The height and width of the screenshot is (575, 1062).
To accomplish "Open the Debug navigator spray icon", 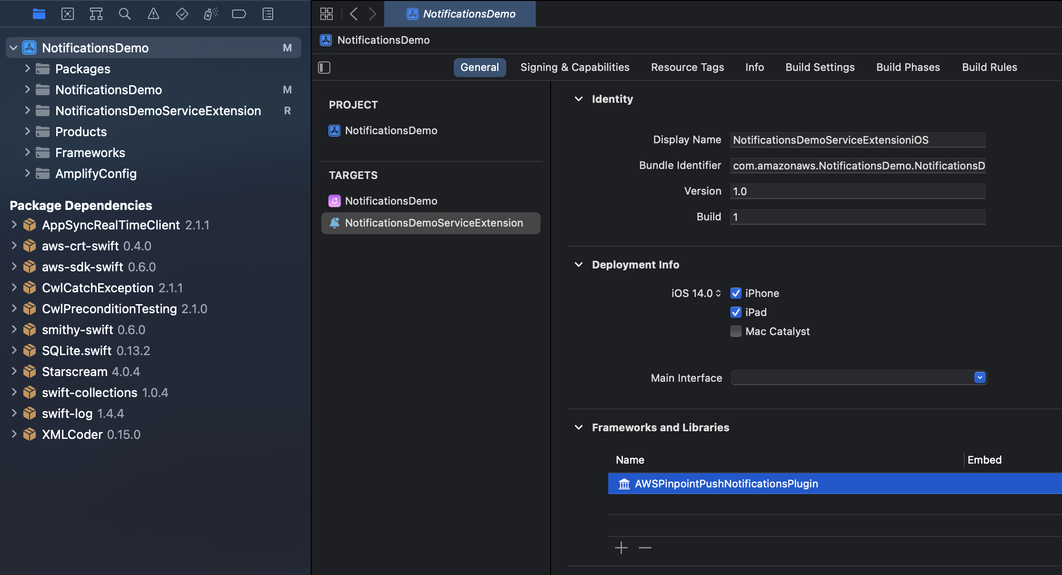I will [x=211, y=14].
